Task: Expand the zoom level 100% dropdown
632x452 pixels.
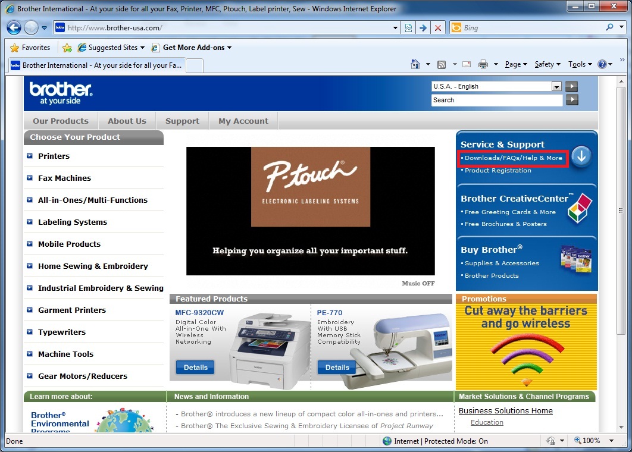Action: pos(611,441)
